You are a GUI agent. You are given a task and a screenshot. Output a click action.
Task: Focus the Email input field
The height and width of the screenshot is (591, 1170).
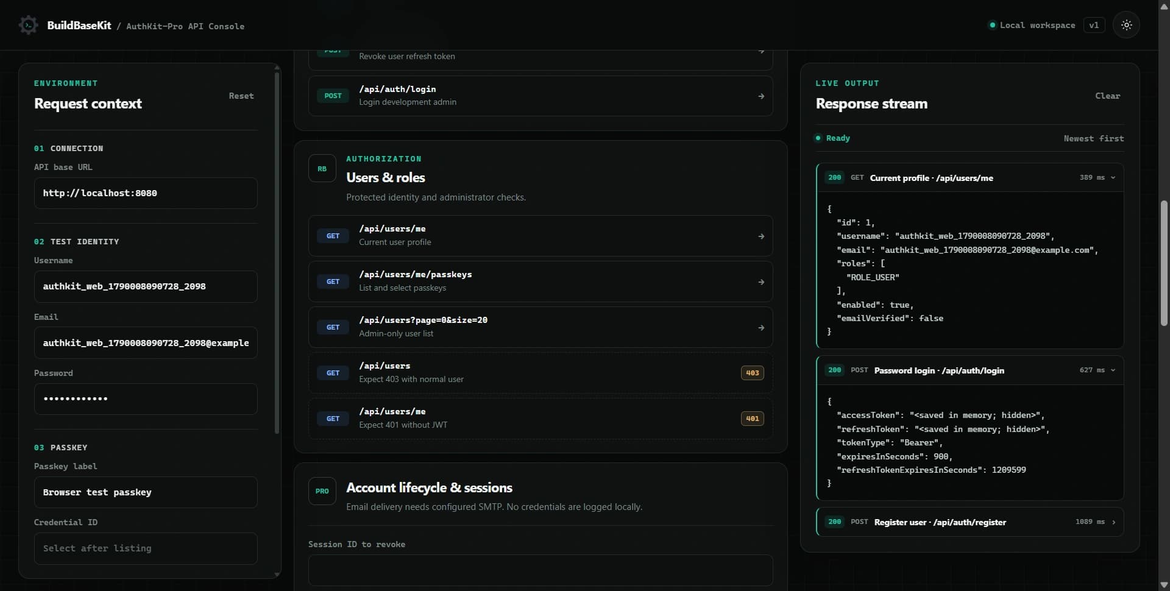click(x=146, y=343)
